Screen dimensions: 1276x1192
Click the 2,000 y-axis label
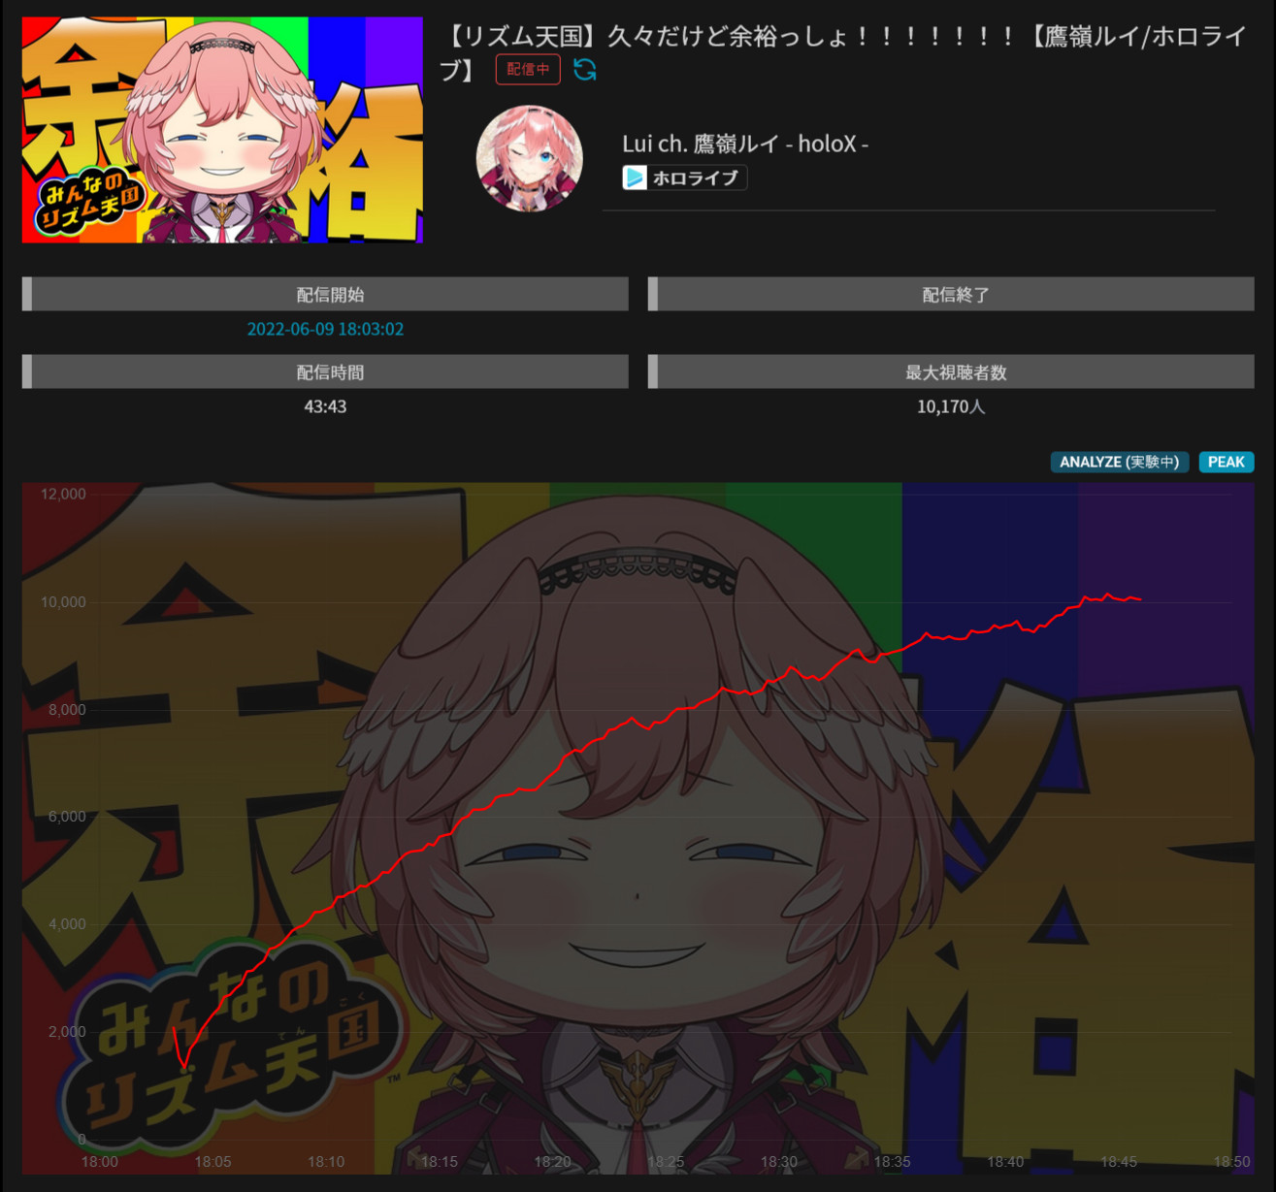coord(67,1031)
